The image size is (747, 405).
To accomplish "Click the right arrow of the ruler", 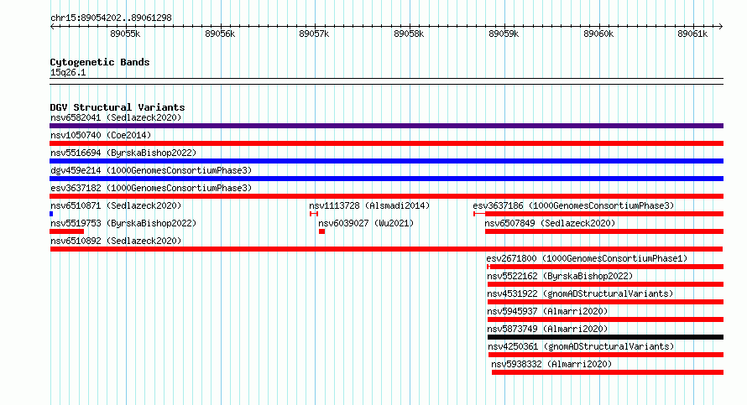I will 721,27.
